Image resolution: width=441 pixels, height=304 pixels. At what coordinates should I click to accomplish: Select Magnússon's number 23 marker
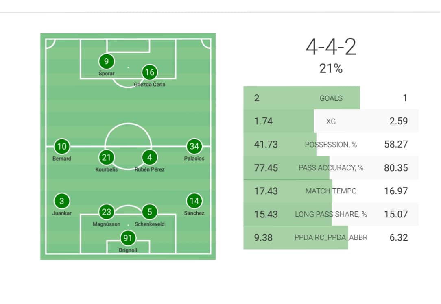coord(107,212)
